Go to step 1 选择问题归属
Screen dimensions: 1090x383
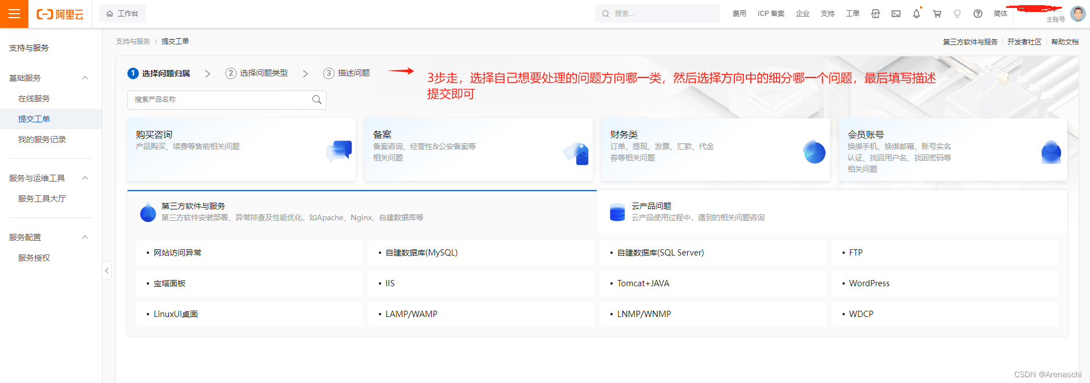[x=159, y=73]
